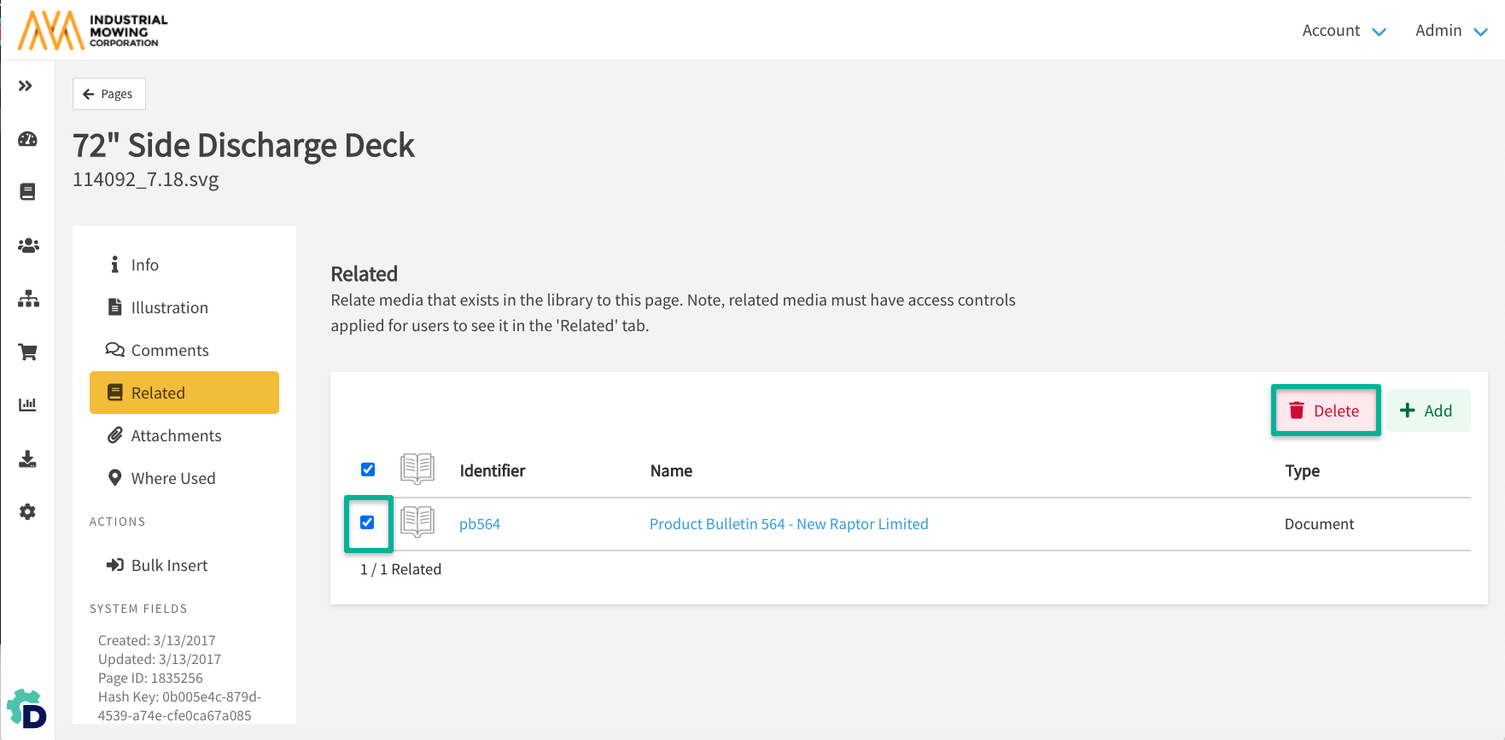The image size is (1505, 740).
Task: Expand the Account dropdown menu
Action: point(1343,31)
